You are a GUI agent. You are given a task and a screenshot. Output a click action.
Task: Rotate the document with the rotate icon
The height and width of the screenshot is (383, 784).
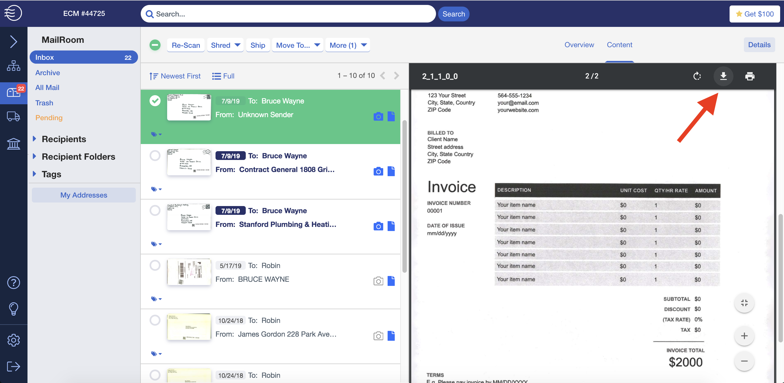[697, 76]
